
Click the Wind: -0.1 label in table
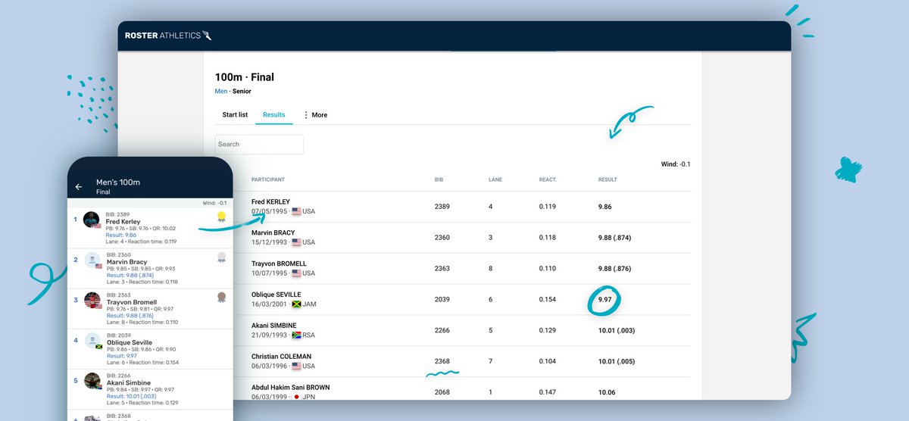point(676,164)
